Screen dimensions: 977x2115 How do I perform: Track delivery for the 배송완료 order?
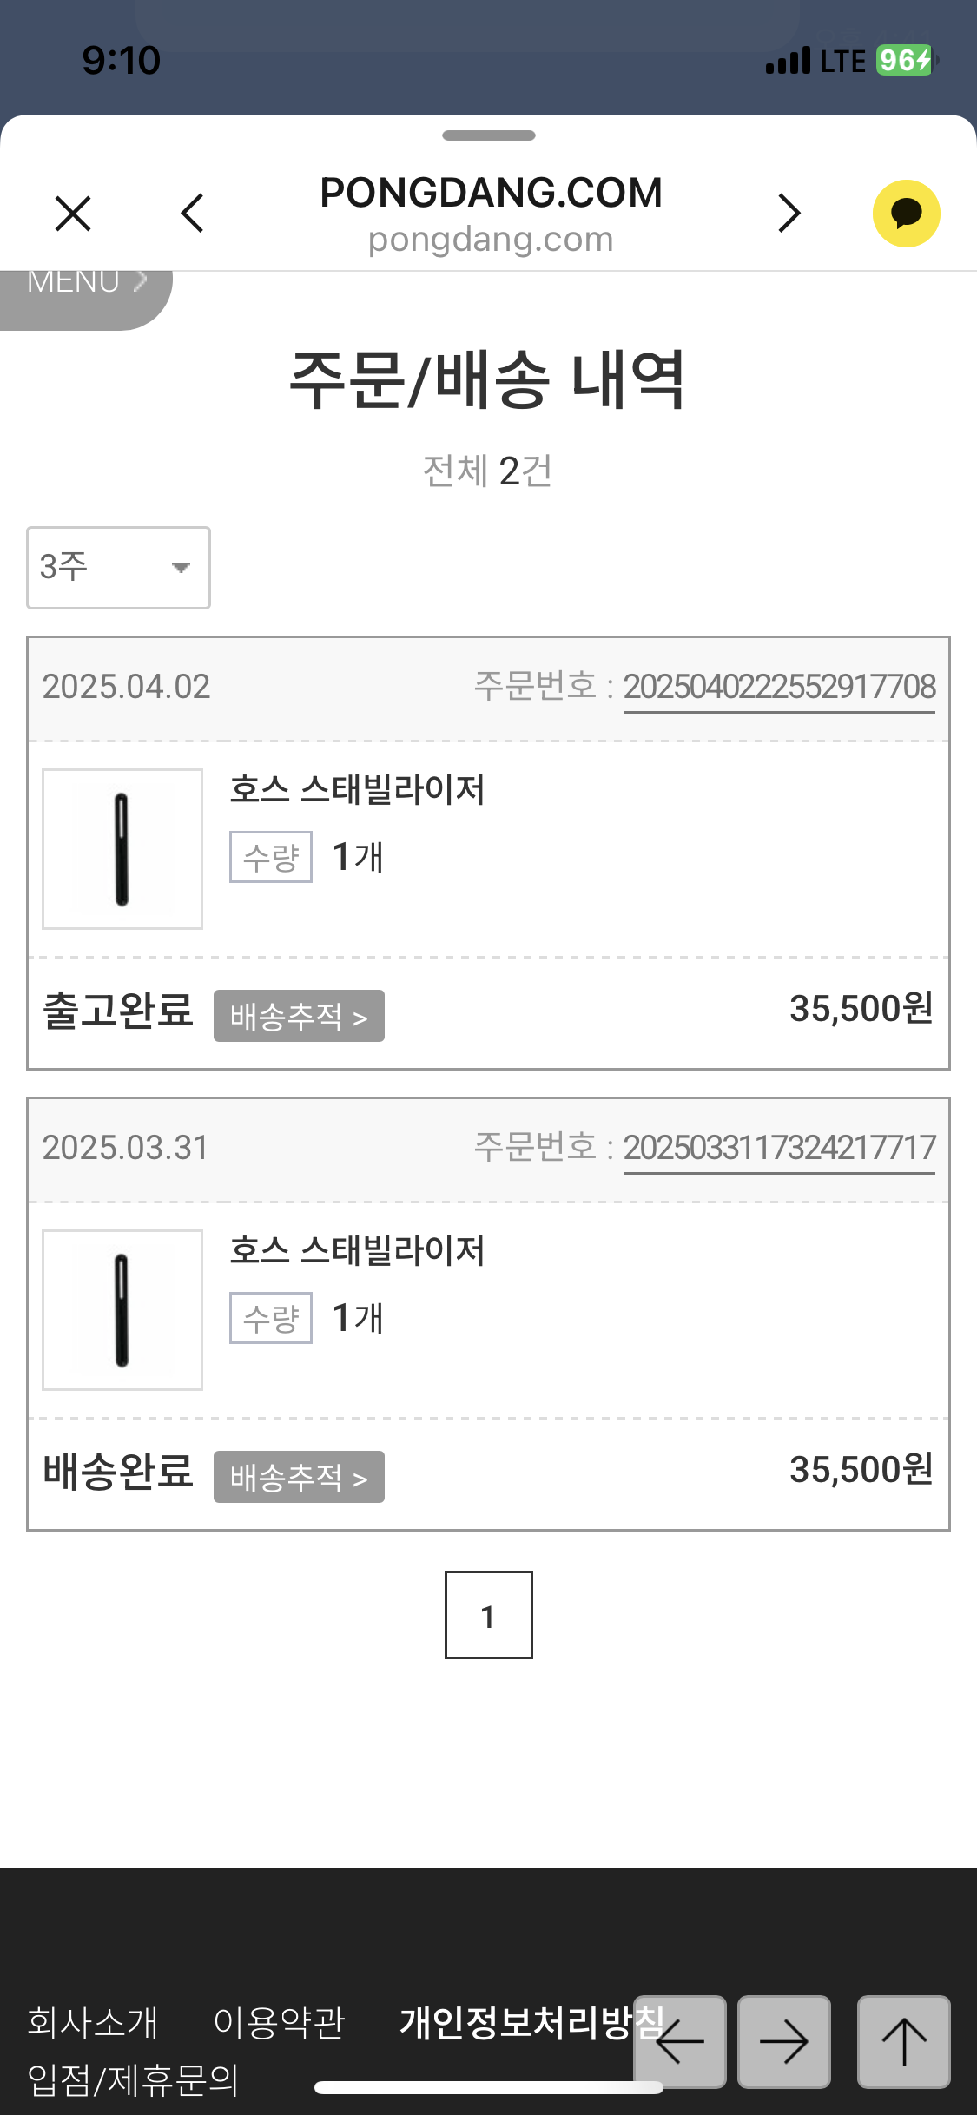tap(299, 1477)
